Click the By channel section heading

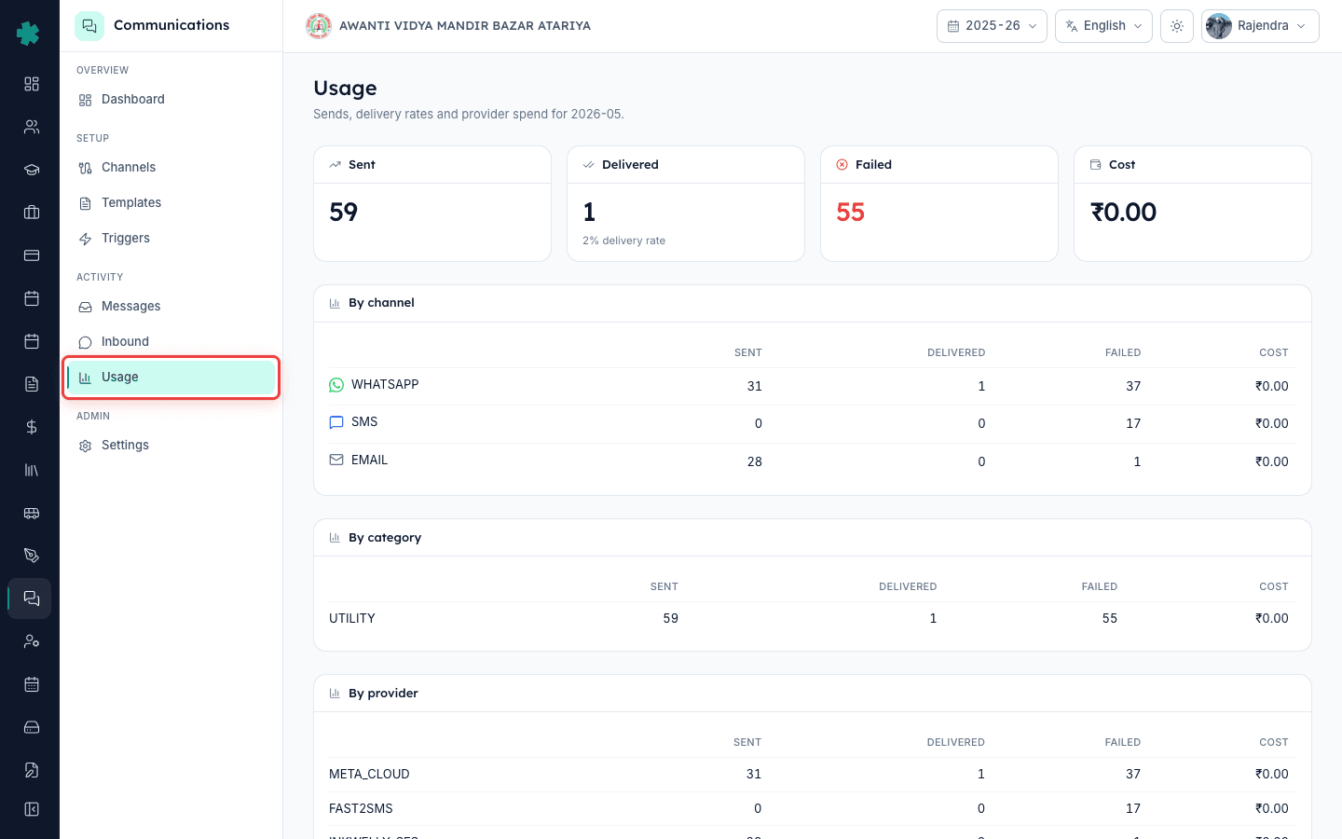pos(381,303)
